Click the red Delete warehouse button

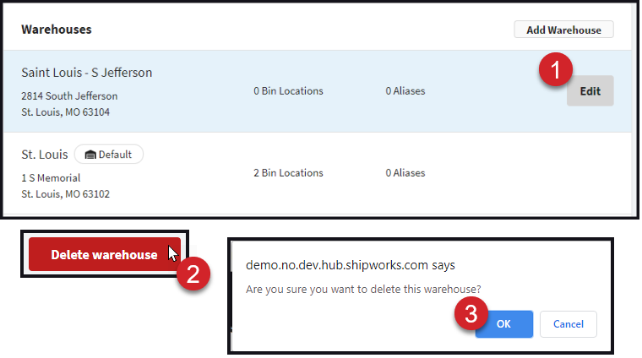[105, 254]
